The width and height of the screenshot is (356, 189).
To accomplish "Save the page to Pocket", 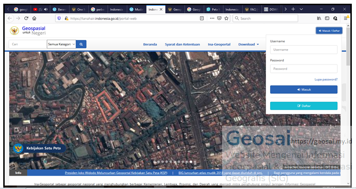I will 219,18.
